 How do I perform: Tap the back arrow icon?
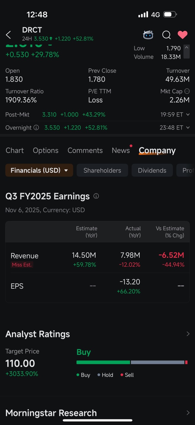coord(8,35)
